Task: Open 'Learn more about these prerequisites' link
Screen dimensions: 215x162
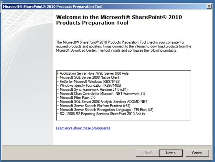Action: click(83, 128)
